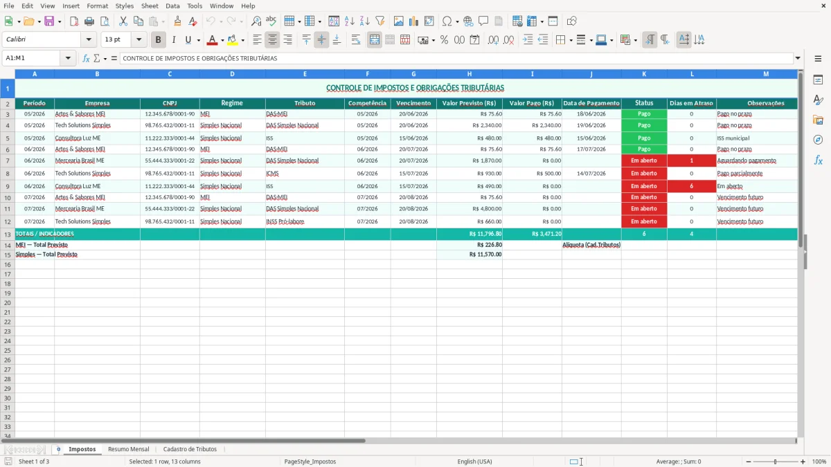The width and height of the screenshot is (831, 467).
Task: Insert special character Omega icon
Action: [x=447, y=21]
